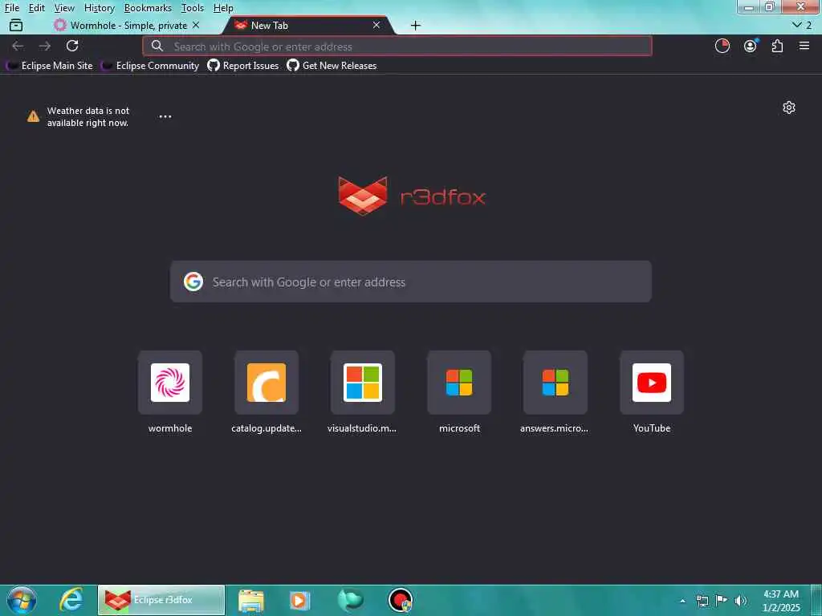
Task: Open the File menu
Action: pos(11,8)
